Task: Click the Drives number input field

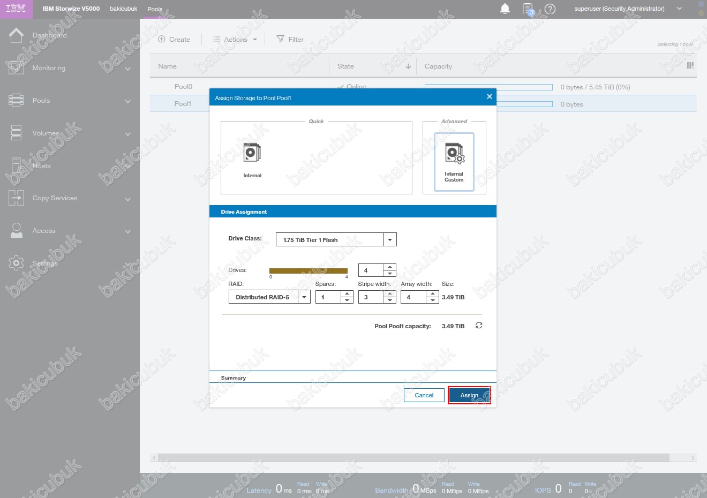Action: pyautogui.click(x=371, y=270)
